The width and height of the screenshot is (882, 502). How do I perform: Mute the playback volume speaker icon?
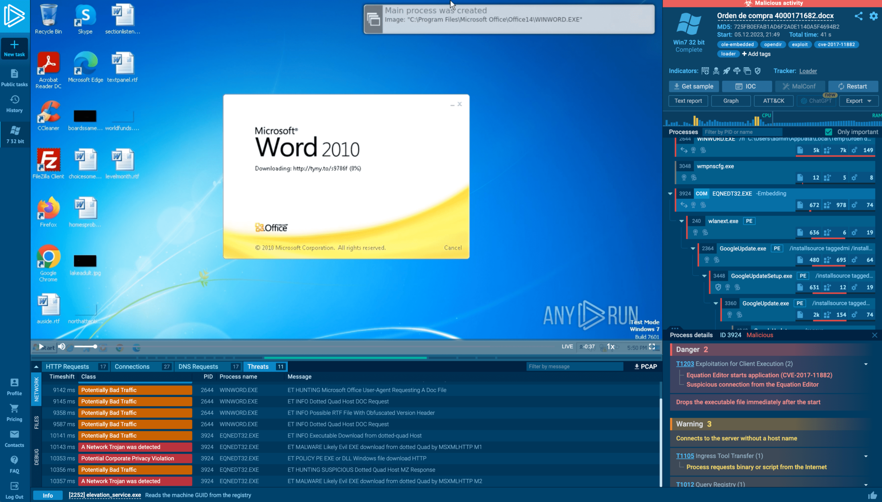pyautogui.click(x=62, y=347)
